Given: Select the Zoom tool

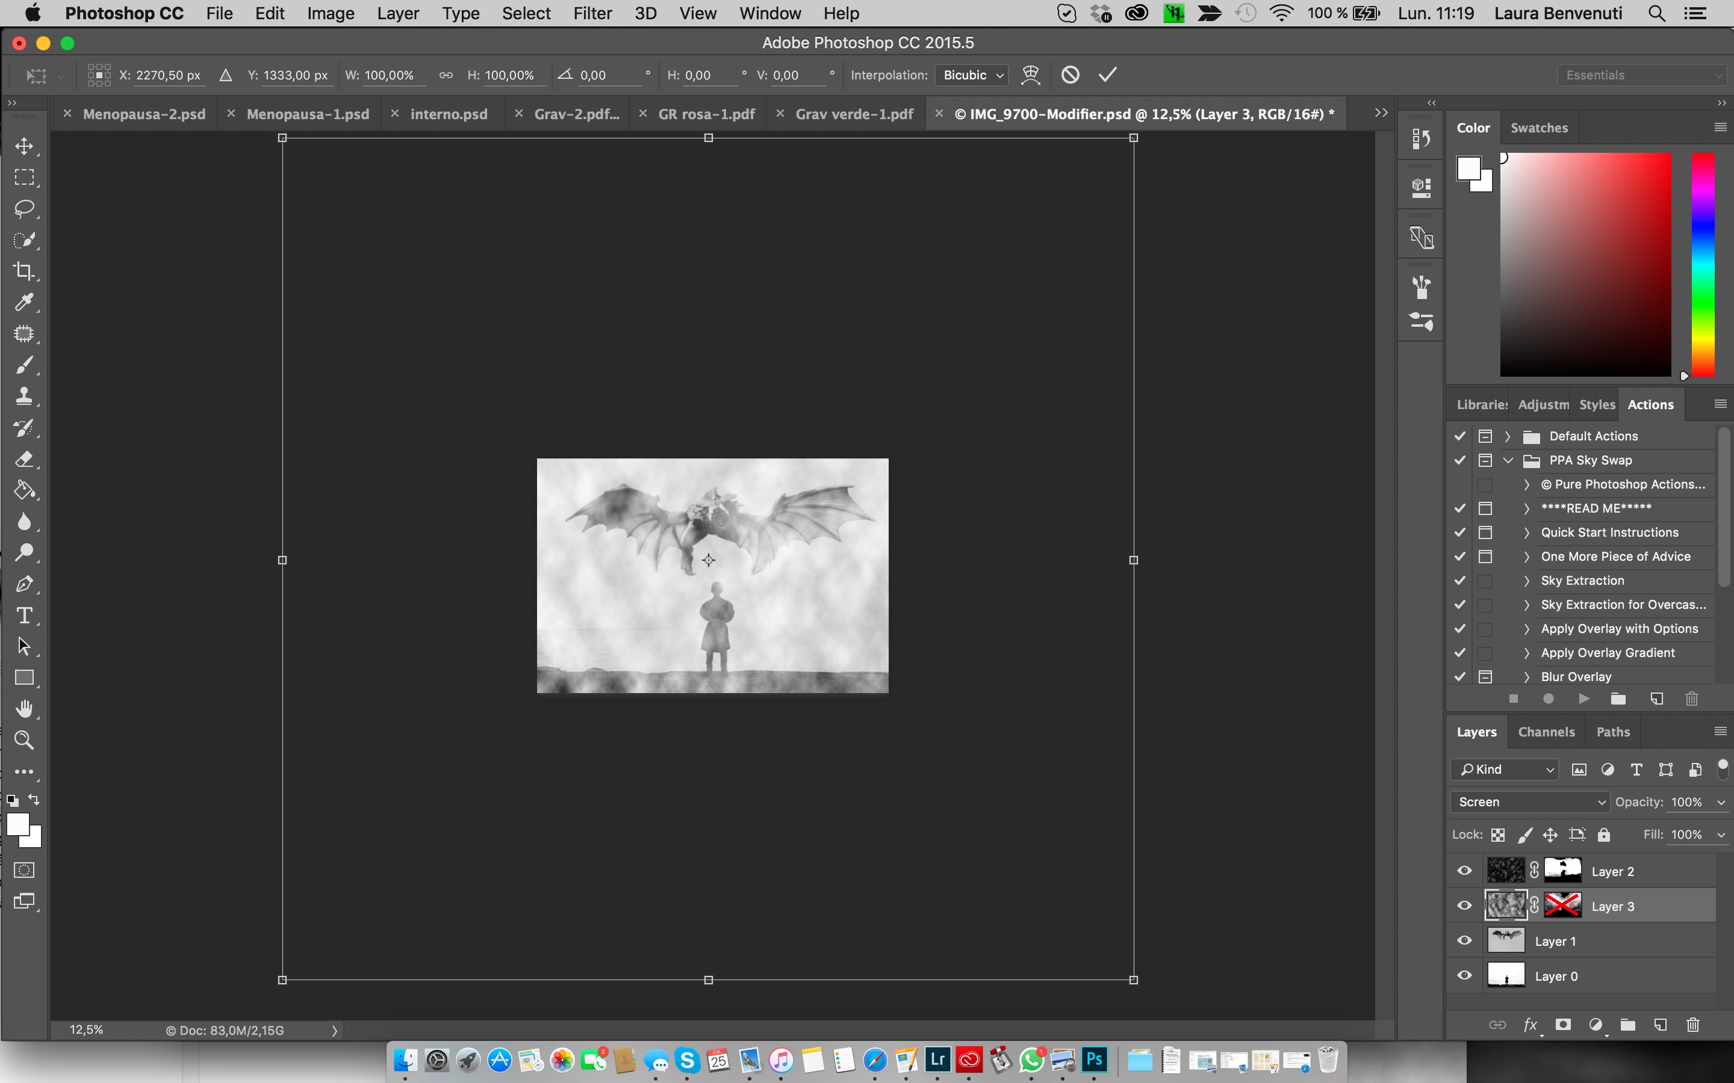Looking at the screenshot, I should [x=24, y=740].
